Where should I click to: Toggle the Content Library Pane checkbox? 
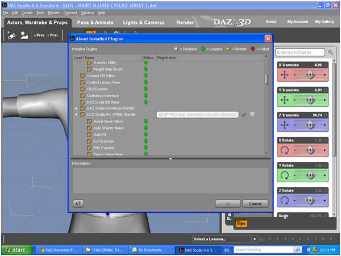(x=82, y=82)
